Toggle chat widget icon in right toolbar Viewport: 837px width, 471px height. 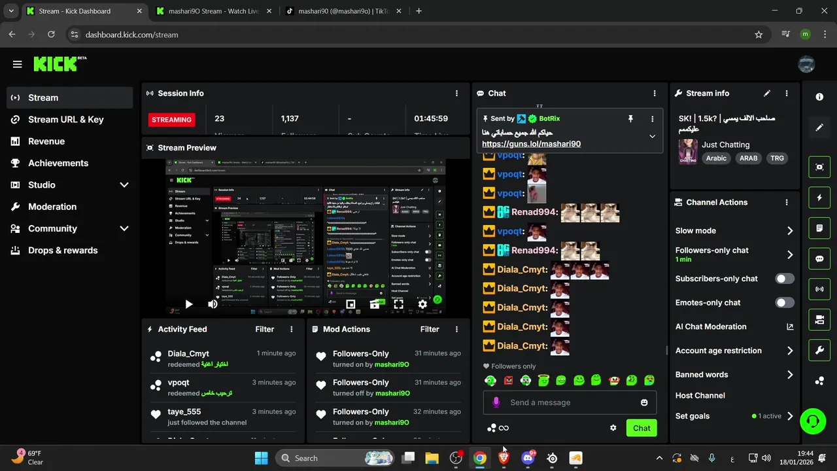(819, 259)
